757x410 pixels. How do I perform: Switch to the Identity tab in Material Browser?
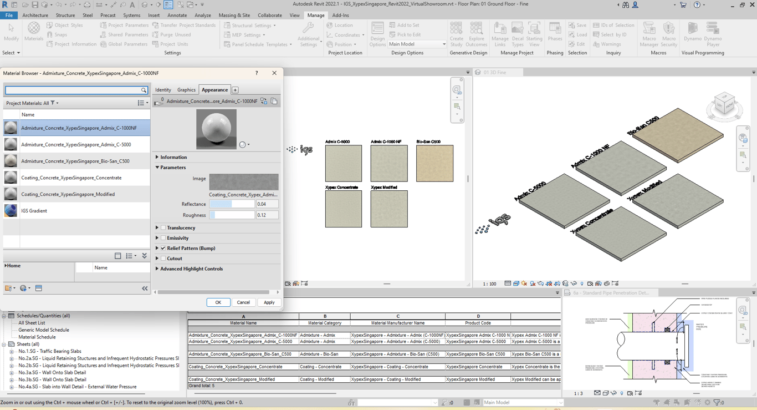tap(163, 89)
